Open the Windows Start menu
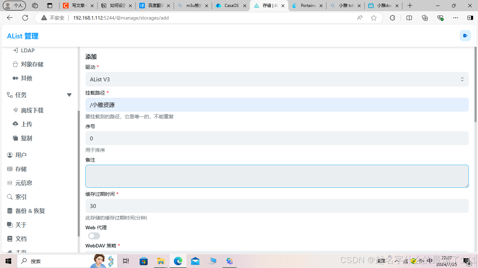Image resolution: width=478 pixels, height=268 pixels. [8, 261]
